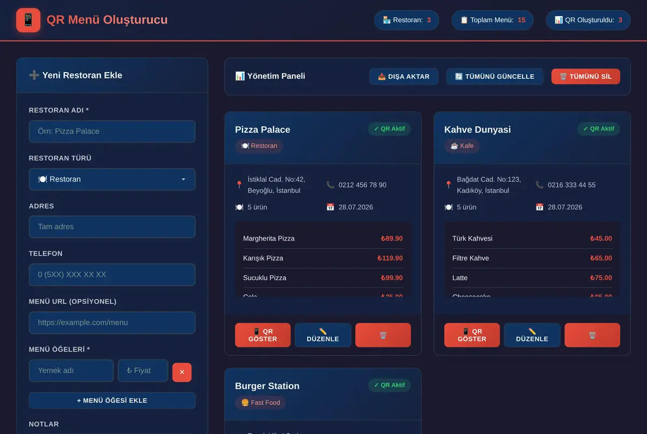Click the QR Aktif badge on Pizza Palace
The height and width of the screenshot is (434, 647).
[389, 129]
